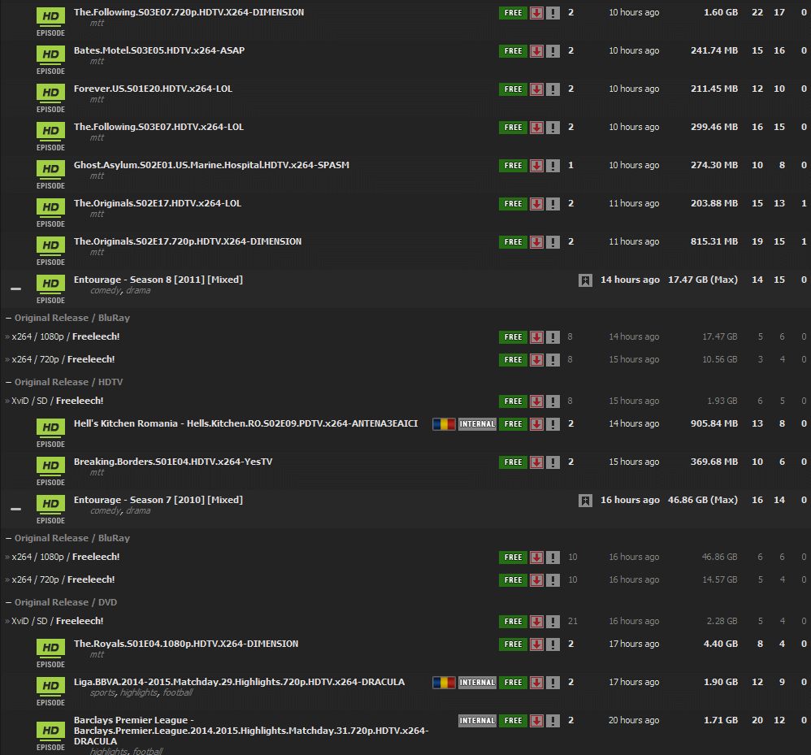Collapse Original Release / BluRay under Season 7
Screen dimensions: 811x755
point(8,538)
